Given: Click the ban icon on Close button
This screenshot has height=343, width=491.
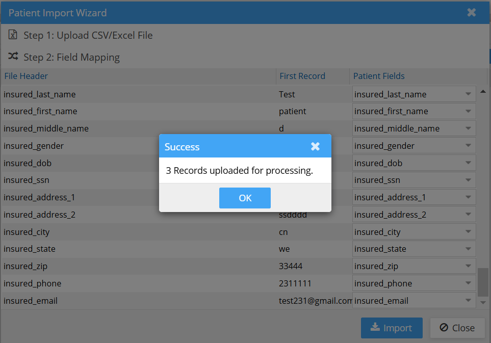Looking at the screenshot, I should 444,328.
